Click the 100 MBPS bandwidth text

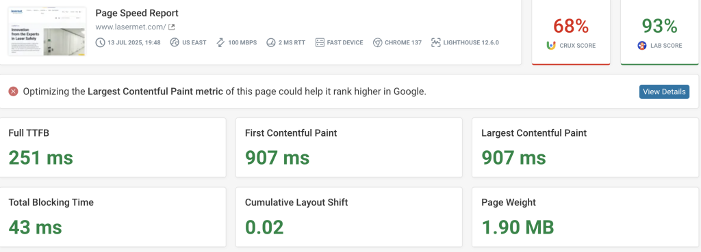[243, 43]
